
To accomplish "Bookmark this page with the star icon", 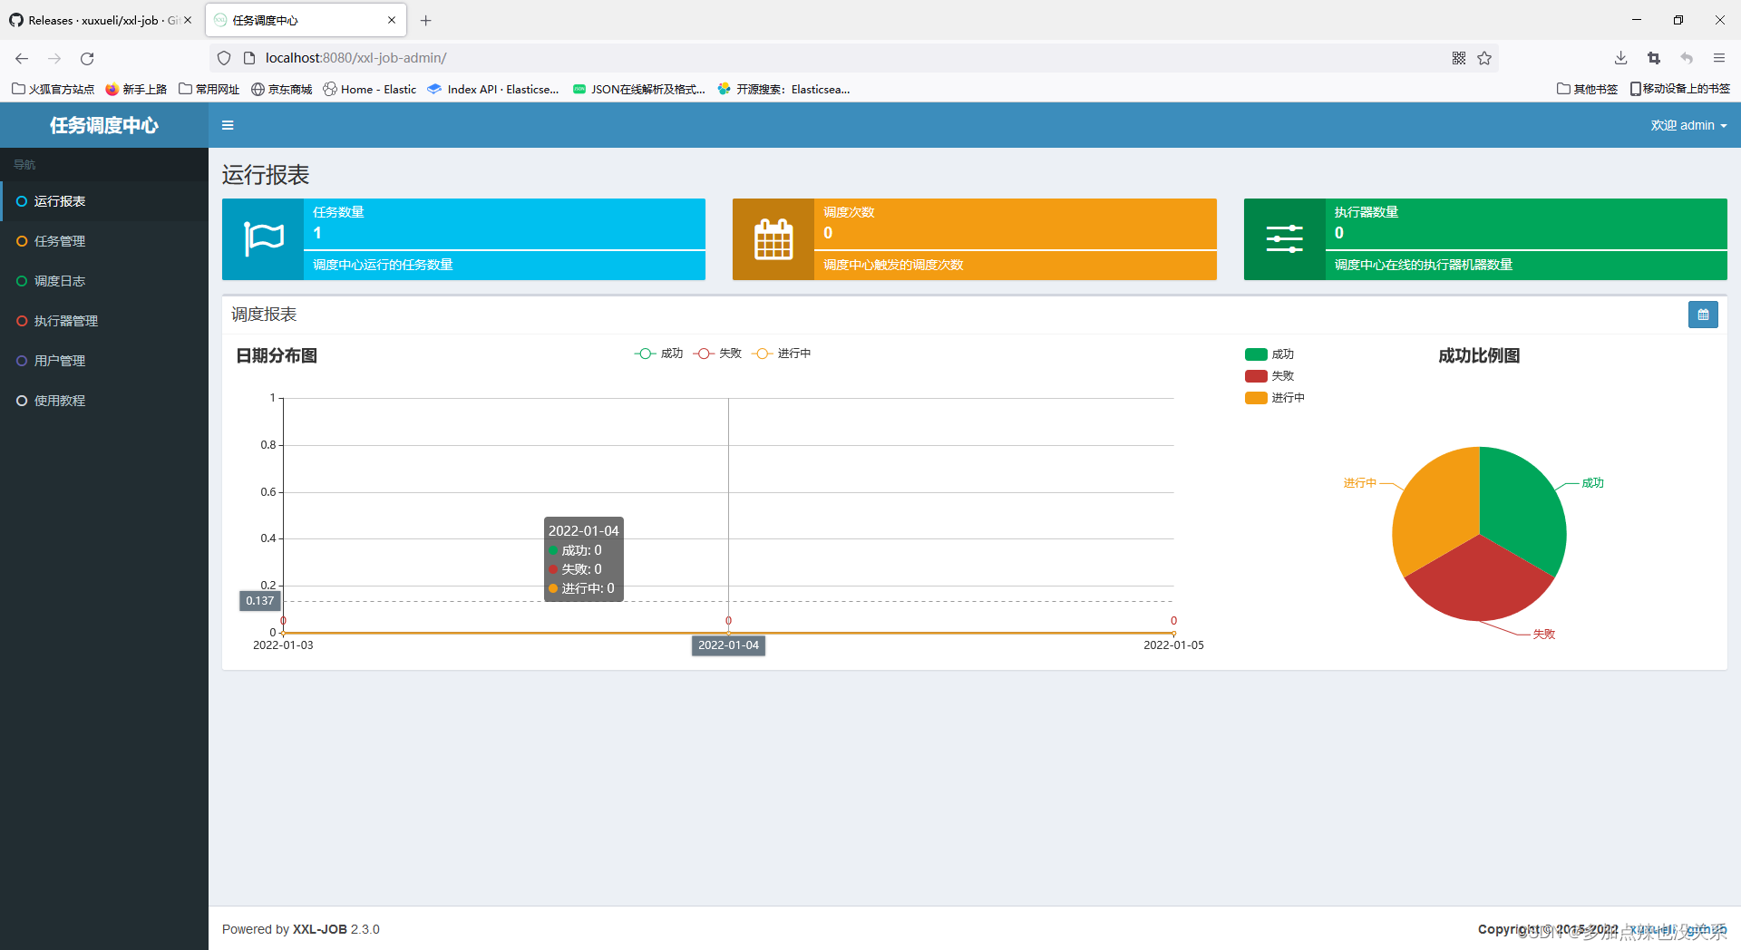I will coord(1484,58).
